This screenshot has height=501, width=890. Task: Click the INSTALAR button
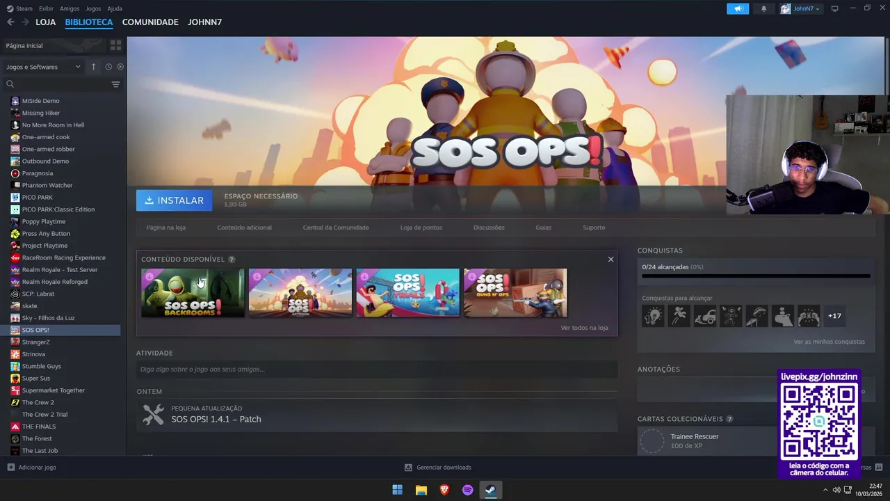174,200
